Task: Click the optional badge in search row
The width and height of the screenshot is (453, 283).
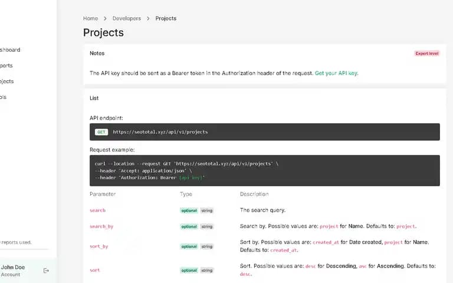Action: [189, 210]
